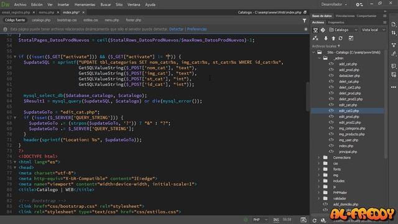Click the Git repository diamond icon

323,30
